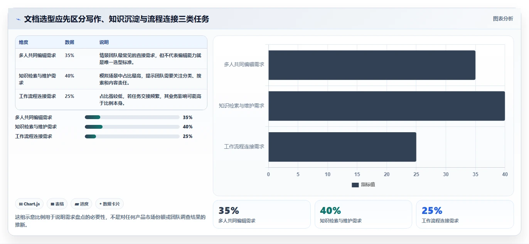Click the 工作流程连接需求 progress bar
This screenshot has width=529, height=244.
tap(132, 136)
